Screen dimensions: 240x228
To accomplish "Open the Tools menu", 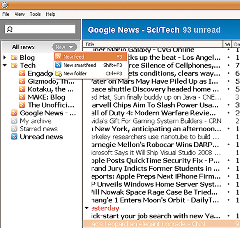I will coord(35,14).
